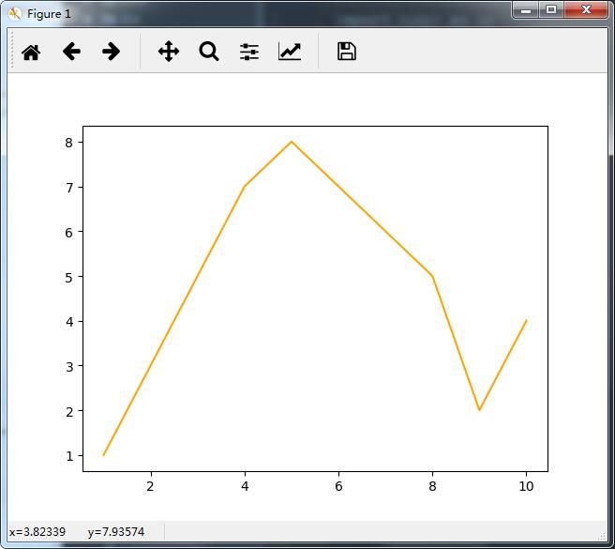
Task: Click the matplotlib icon in title bar
Action: 14,14
